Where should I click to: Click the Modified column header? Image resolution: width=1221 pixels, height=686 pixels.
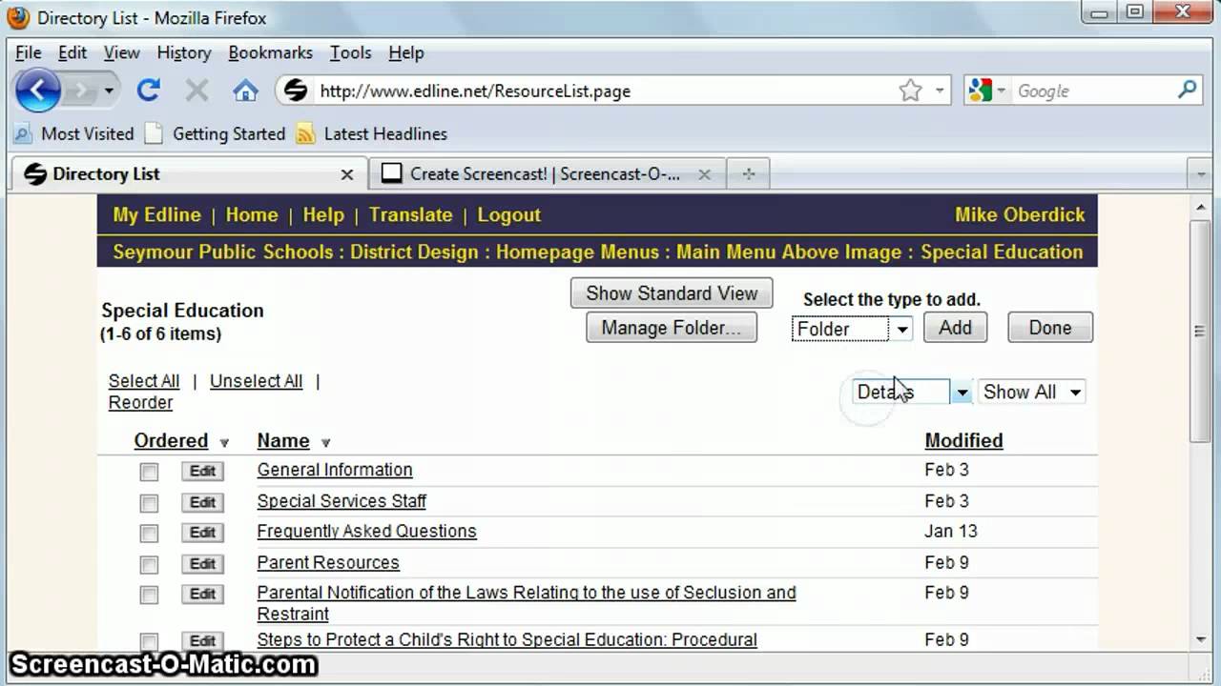(x=963, y=440)
